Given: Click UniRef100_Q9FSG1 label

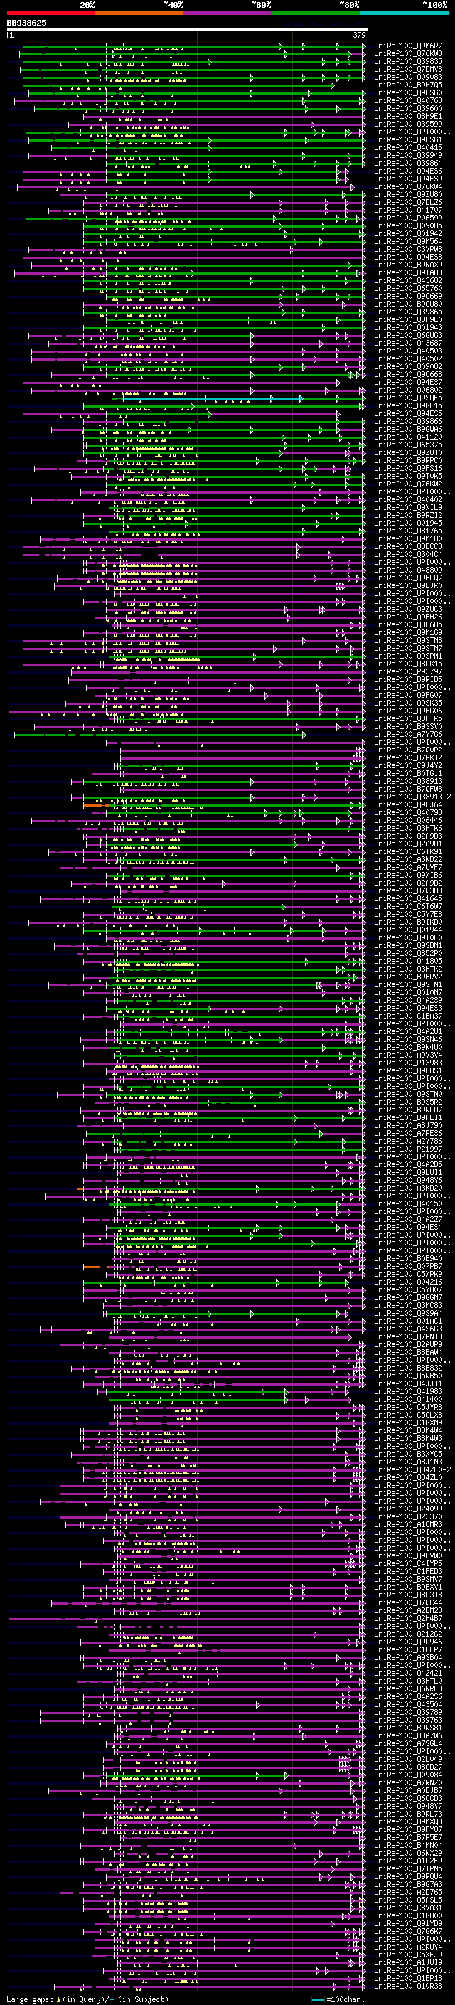Looking at the screenshot, I should point(408,139).
